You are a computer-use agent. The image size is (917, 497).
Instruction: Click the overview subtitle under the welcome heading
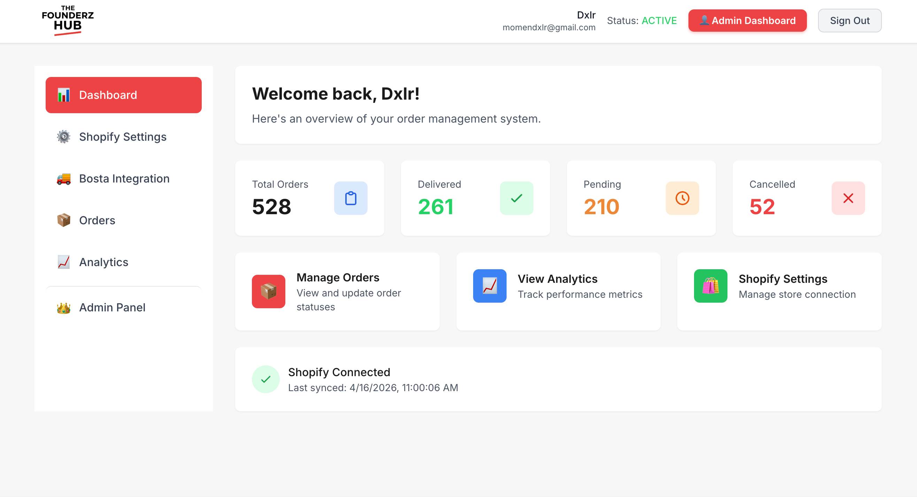click(x=396, y=119)
